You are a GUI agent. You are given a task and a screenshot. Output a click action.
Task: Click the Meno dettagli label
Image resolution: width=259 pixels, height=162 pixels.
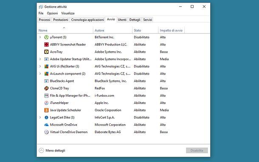point(55,151)
